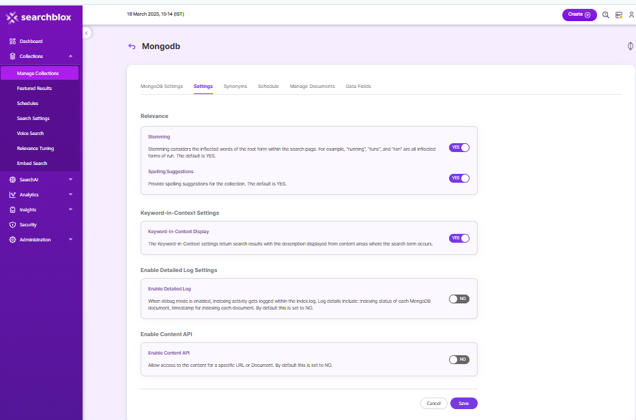The width and height of the screenshot is (636, 420).
Task: Expand the Administration menu chevron
Action: click(70, 239)
